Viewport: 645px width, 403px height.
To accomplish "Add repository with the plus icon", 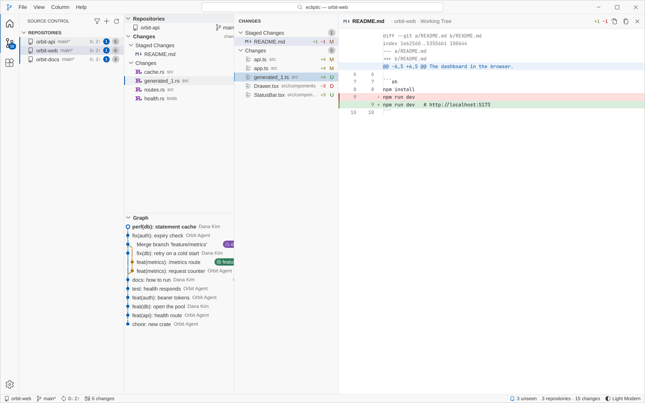I will pos(107,21).
